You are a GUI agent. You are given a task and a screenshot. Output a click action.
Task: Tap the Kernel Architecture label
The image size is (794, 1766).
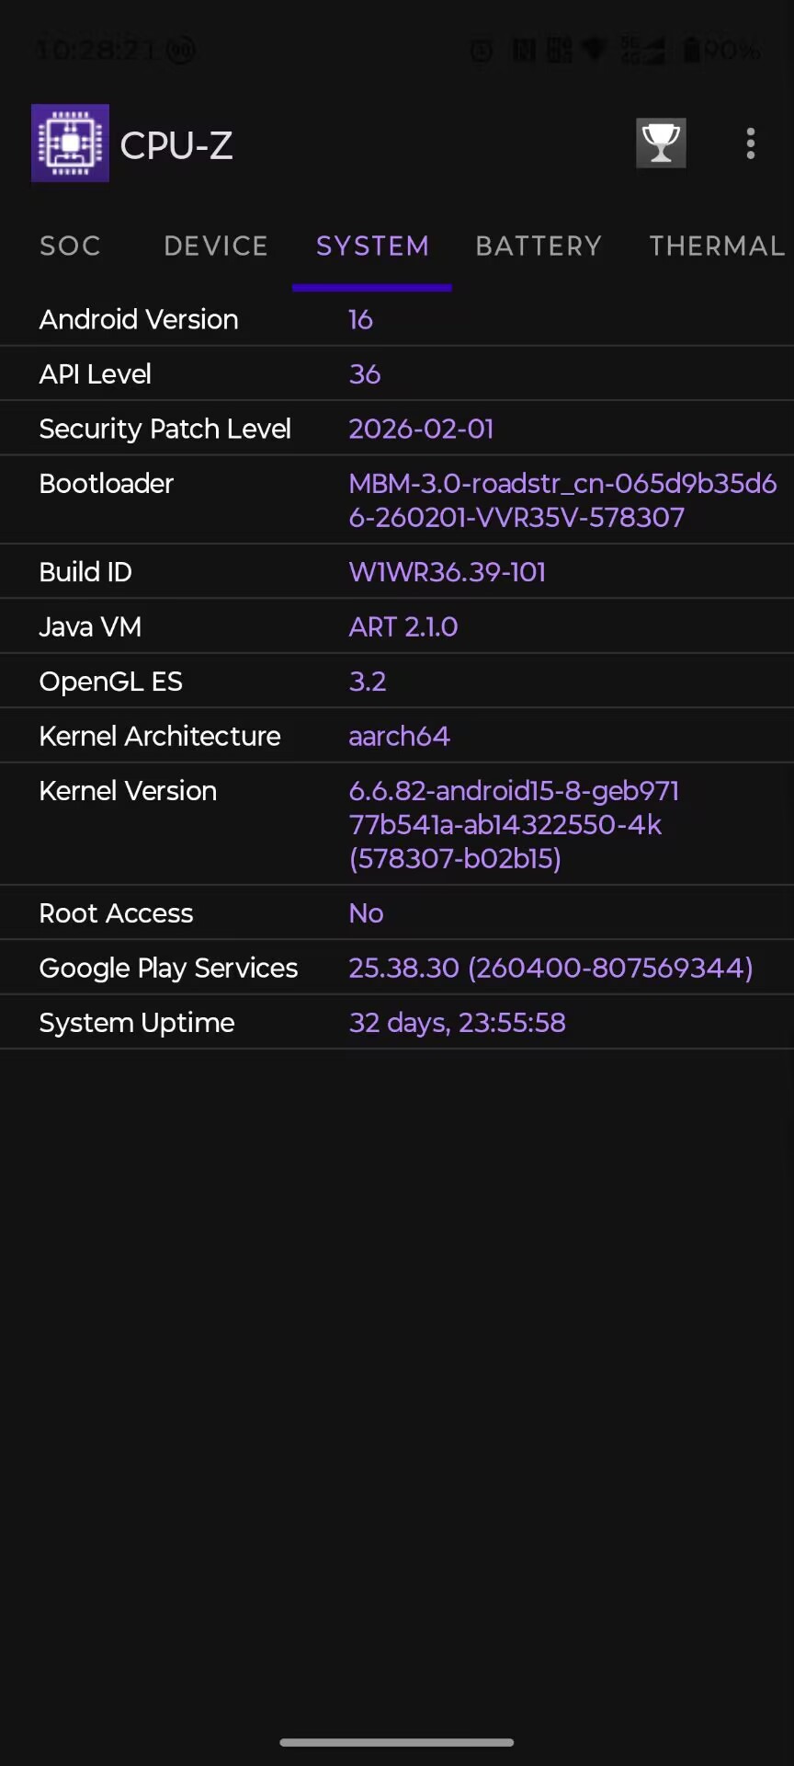[x=160, y=736]
